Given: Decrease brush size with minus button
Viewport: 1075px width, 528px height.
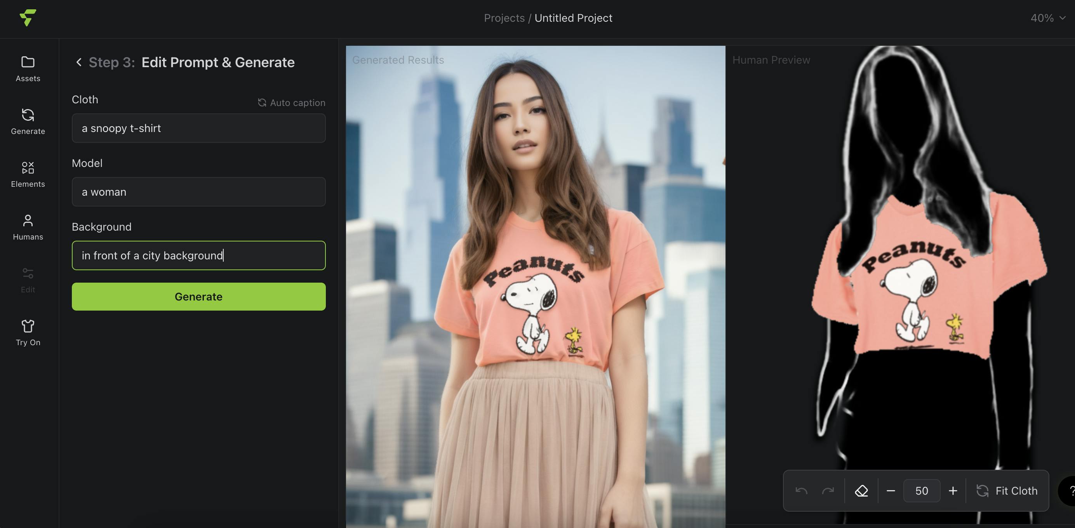Looking at the screenshot, I should 891,491.
